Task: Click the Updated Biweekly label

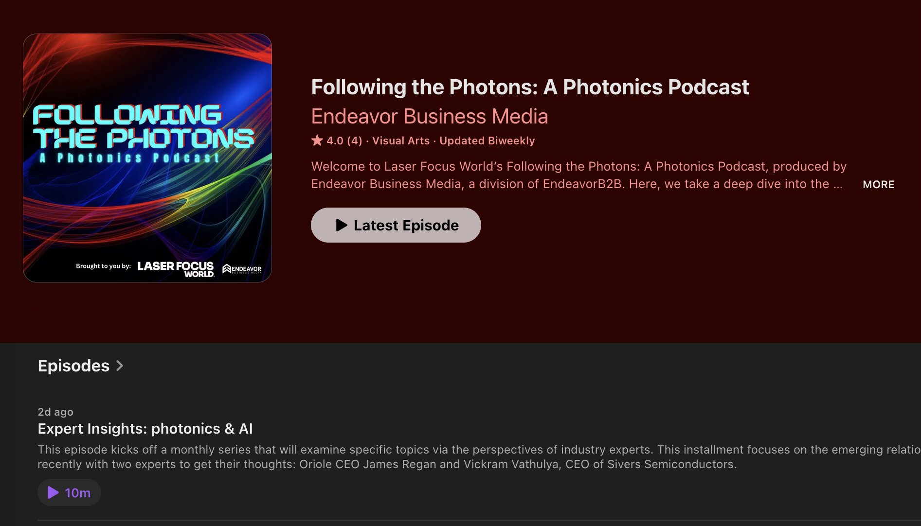Action: (x=487, y=140)
